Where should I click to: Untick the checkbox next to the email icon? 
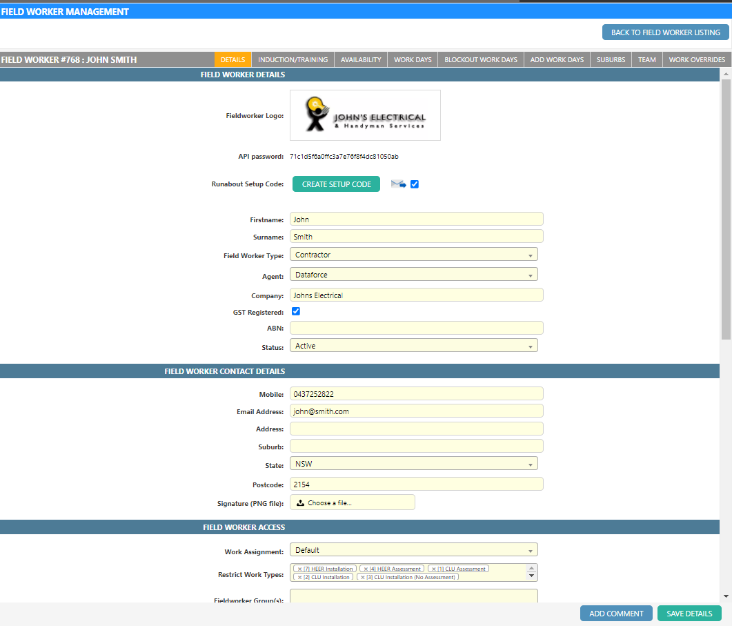(415, 184)
